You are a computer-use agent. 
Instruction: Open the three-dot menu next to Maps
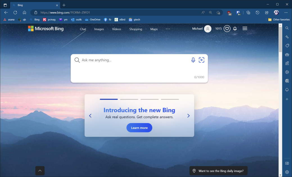(168, 29)
